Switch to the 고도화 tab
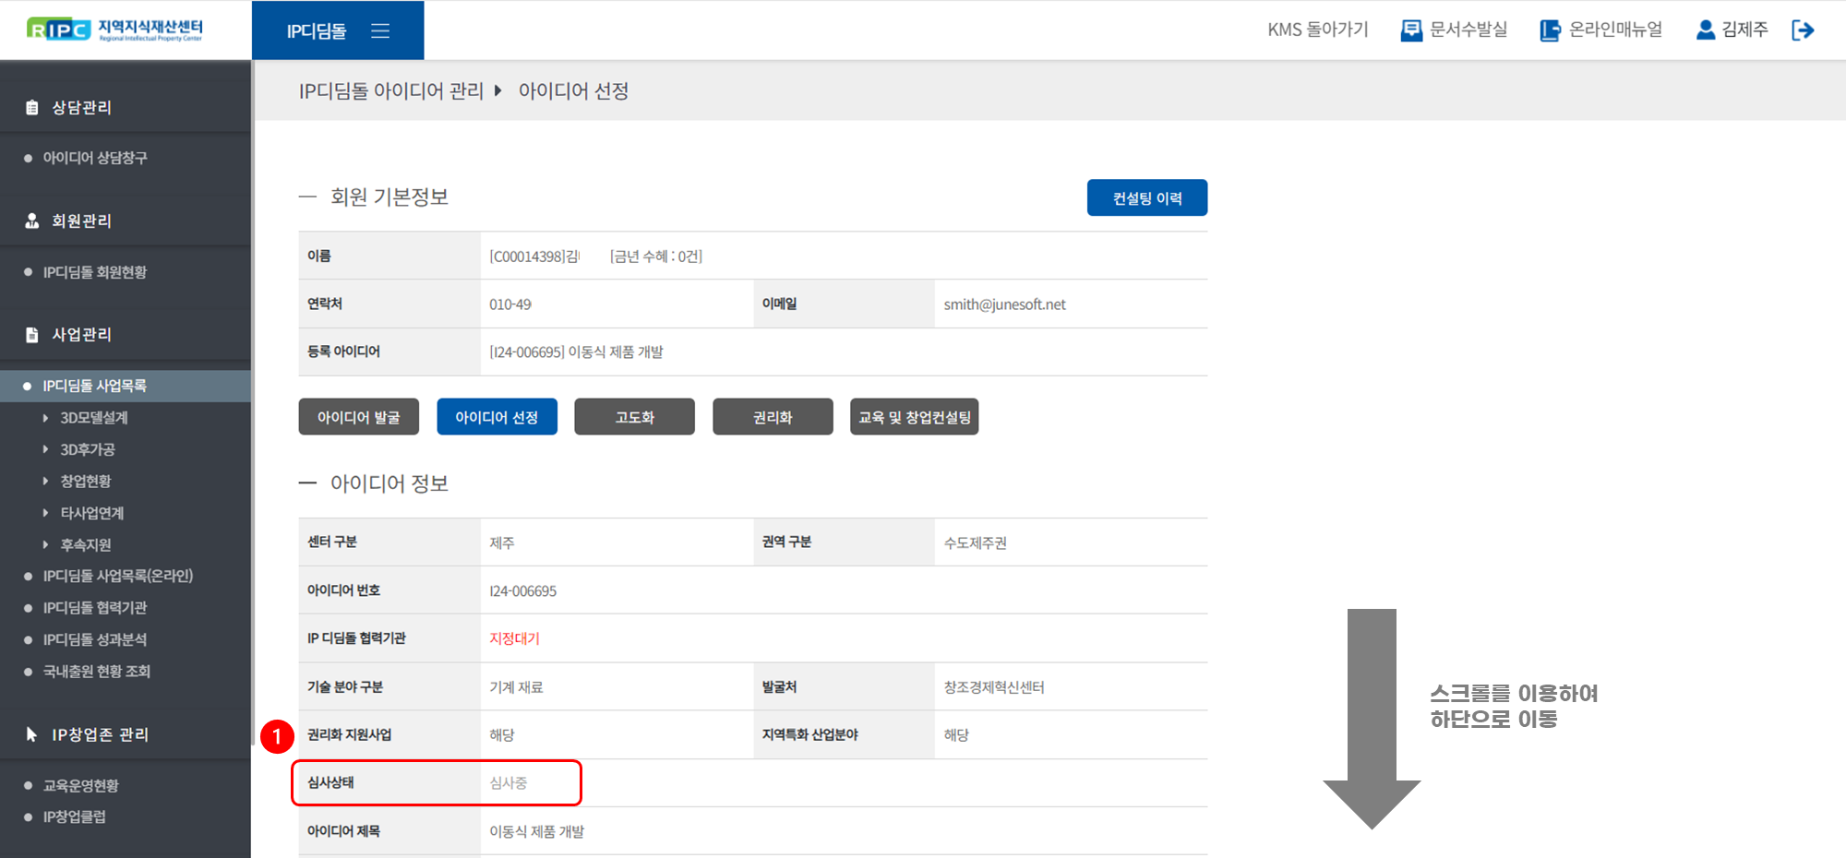The width and height of the screenshot is (1846, 858). coord(634,417)
